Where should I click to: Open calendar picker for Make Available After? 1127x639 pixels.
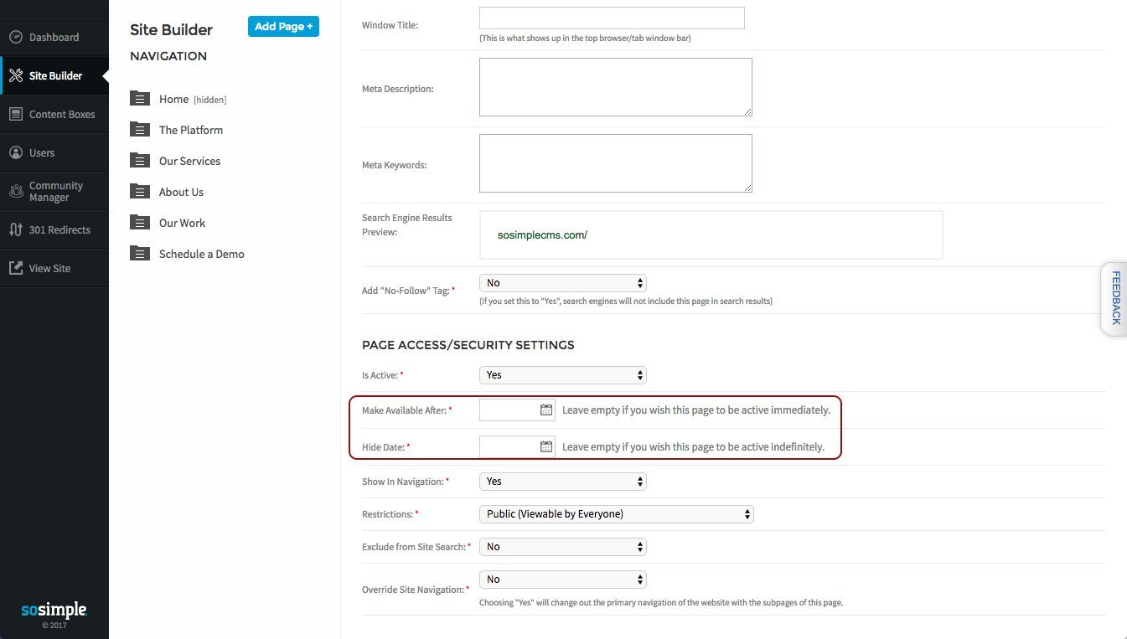point(546,410)
